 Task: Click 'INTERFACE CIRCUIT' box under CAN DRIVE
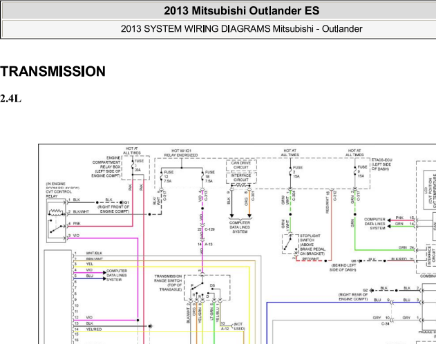[241, 178]
